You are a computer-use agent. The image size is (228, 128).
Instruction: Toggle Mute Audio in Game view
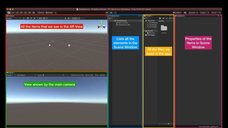(x=89, y=75)
